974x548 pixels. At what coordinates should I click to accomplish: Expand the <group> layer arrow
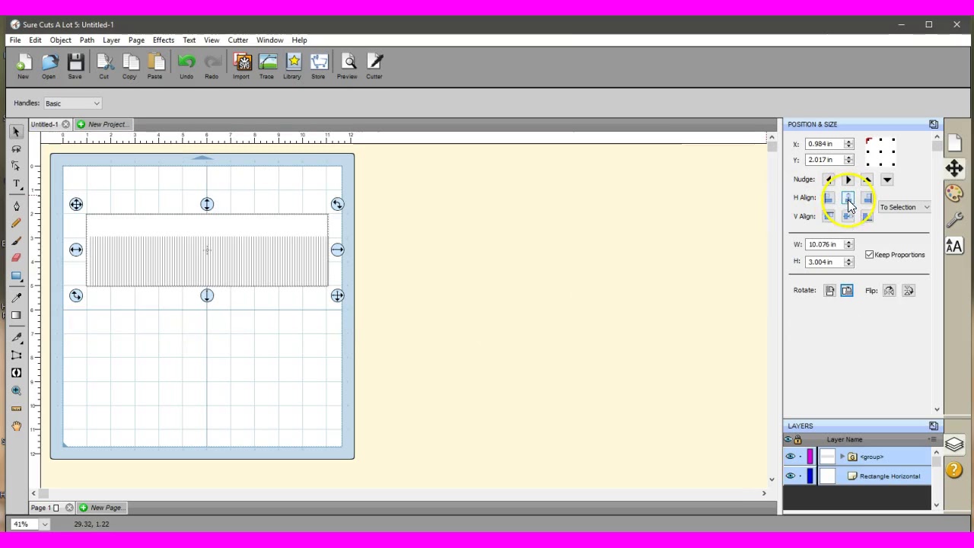pyautogui.click(x=842, y=457)
